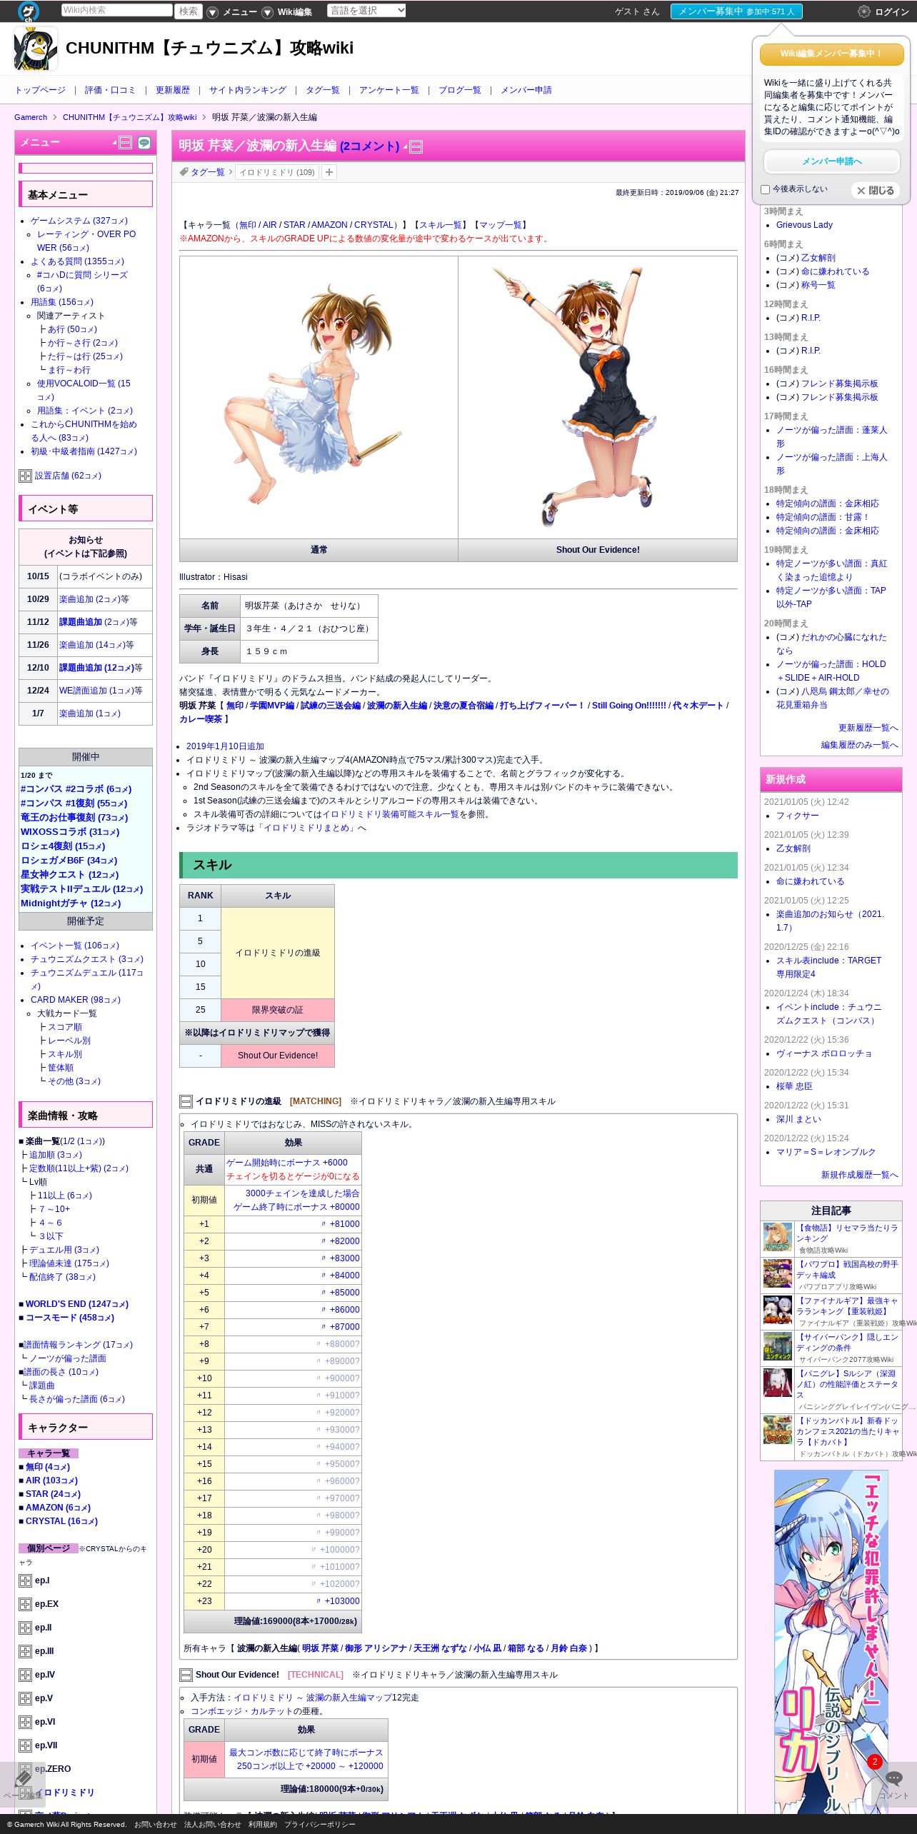Expand the ep.III character list
The width and height of the screenshot is (917, 1834).
tap(25, 1651)
